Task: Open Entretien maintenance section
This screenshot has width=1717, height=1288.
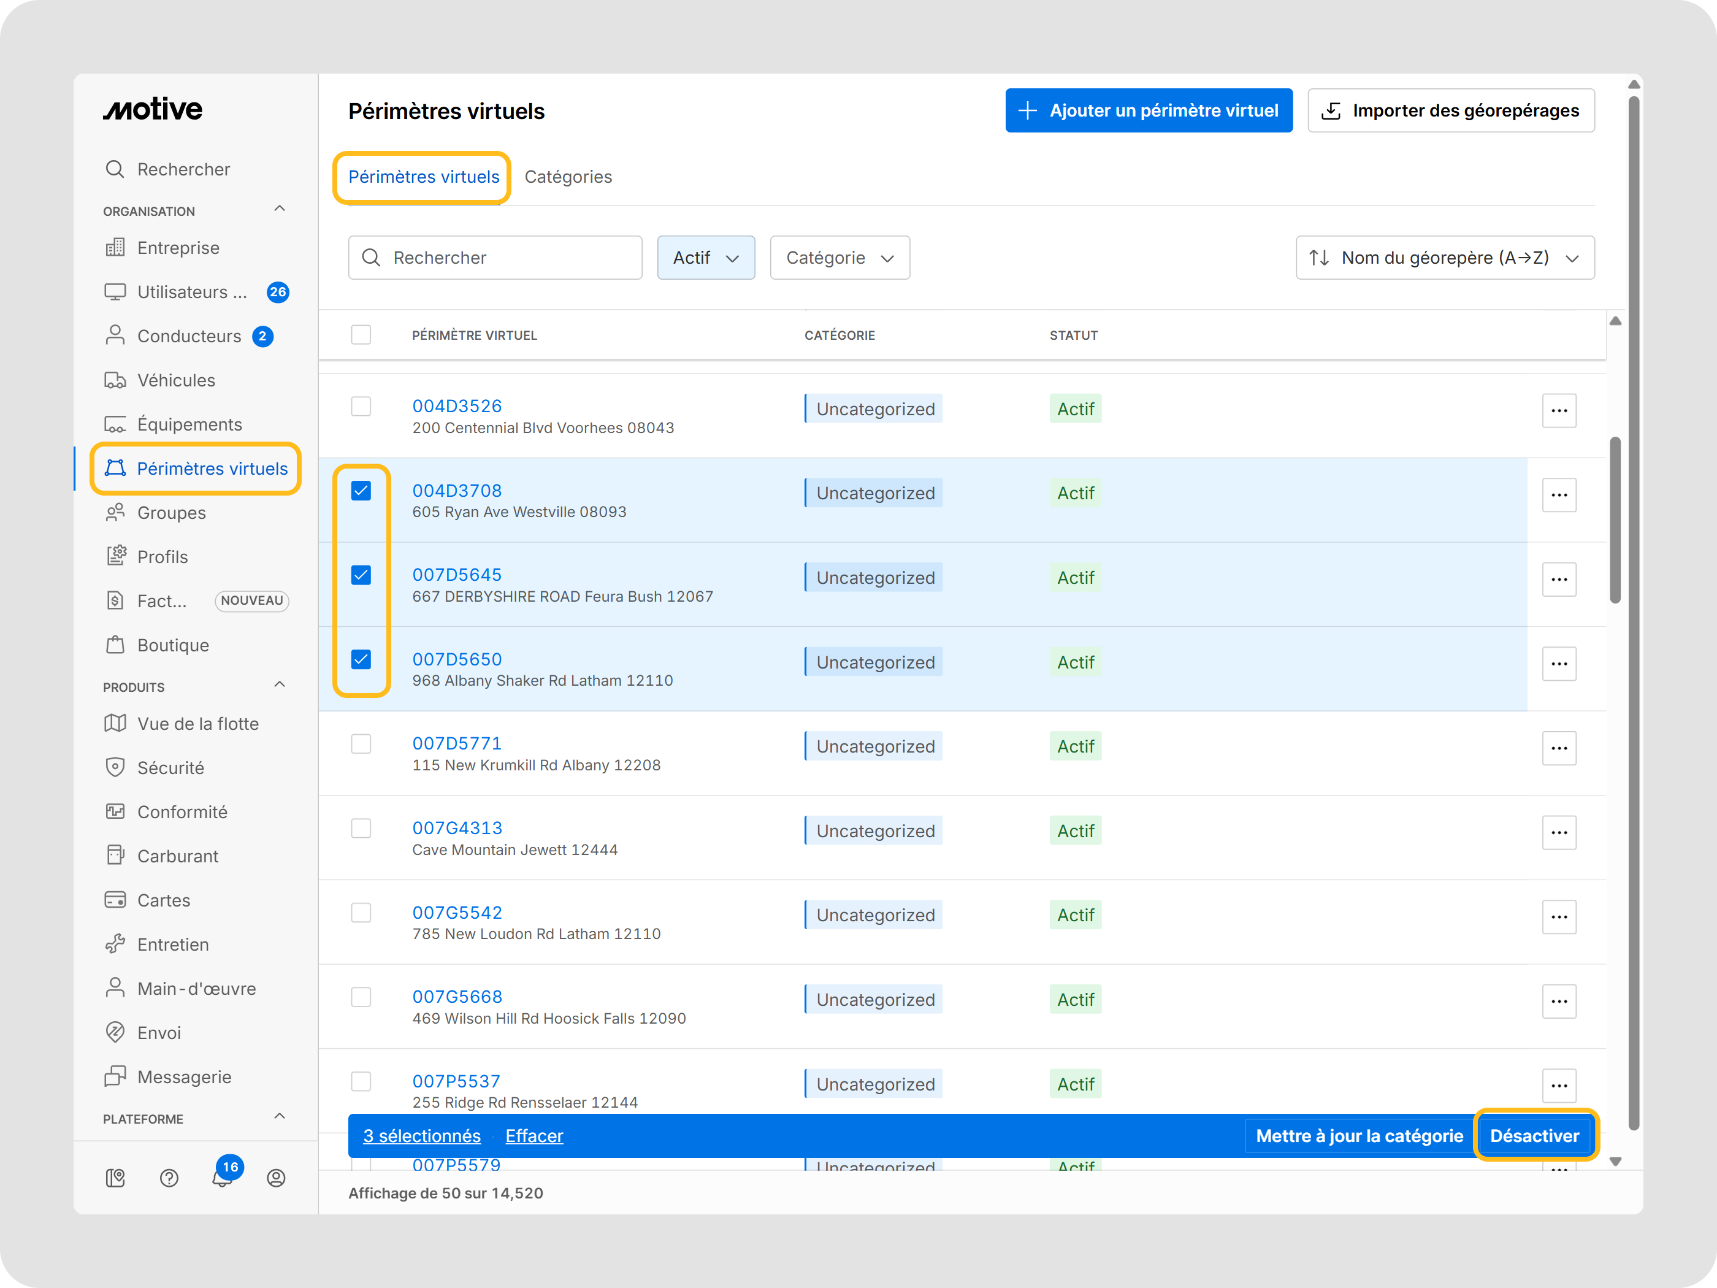Action: [x=173, y=944]
